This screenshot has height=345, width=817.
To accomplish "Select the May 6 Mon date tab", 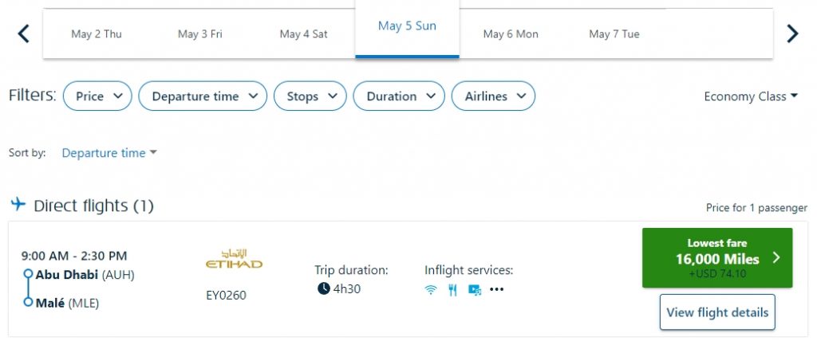I will point(511,34).
